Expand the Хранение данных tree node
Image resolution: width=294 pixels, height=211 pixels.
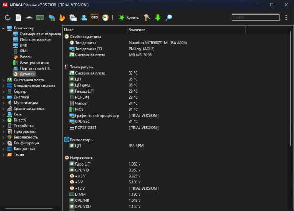(3, 109)
